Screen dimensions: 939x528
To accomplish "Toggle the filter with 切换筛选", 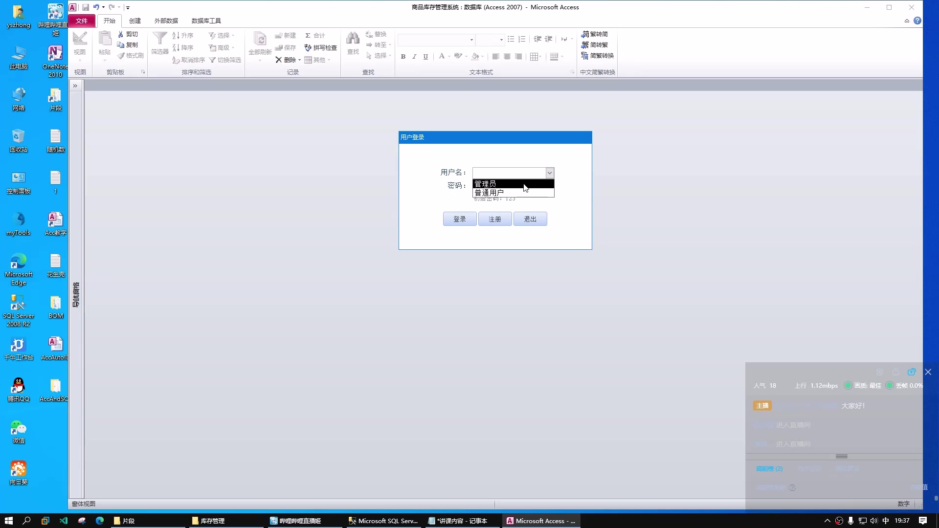I will [x=225, y=60].
